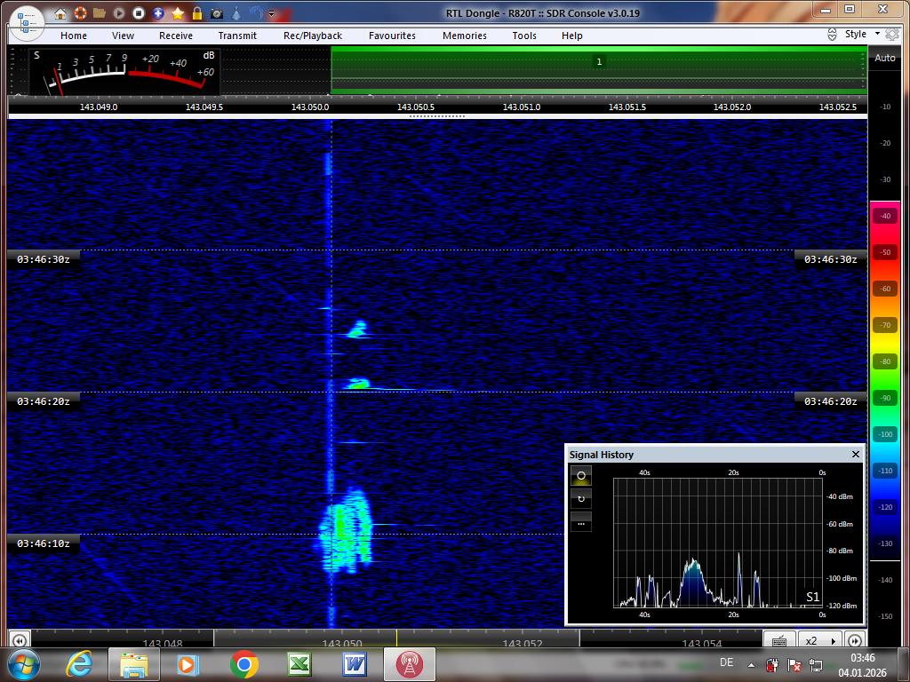Open the Windows Start menu
This screenshot has width=910, height=682.
pos(23,664)
